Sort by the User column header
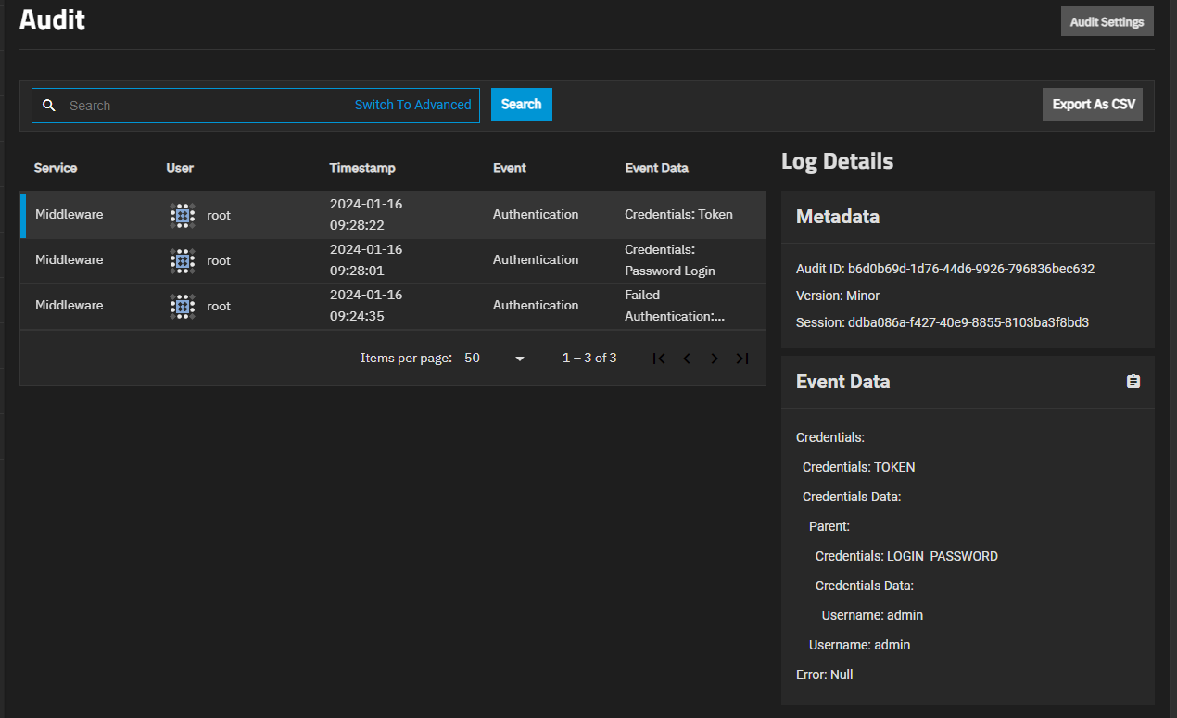 (180, 169)
